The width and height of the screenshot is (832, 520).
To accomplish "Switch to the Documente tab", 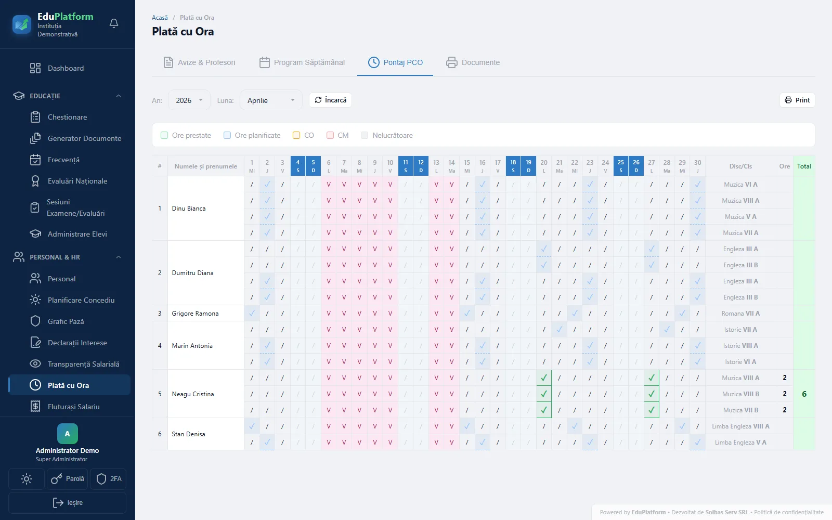I will click(x=473, y=62).
